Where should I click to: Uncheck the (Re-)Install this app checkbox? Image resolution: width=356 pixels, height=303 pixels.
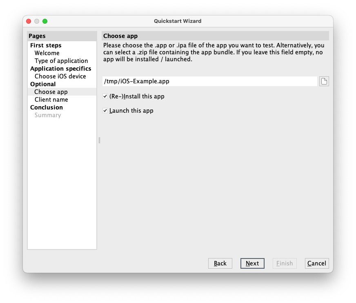pyautogui.click(x=105, y=96)
